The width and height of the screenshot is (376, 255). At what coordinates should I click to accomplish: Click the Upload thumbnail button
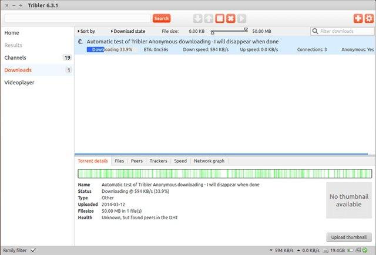(349, 237)
